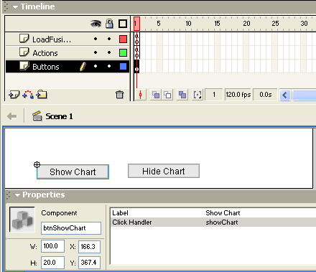The image size is (316, 272).
Task: Click the W width field 100.0
Action: (x=52, y=246)
